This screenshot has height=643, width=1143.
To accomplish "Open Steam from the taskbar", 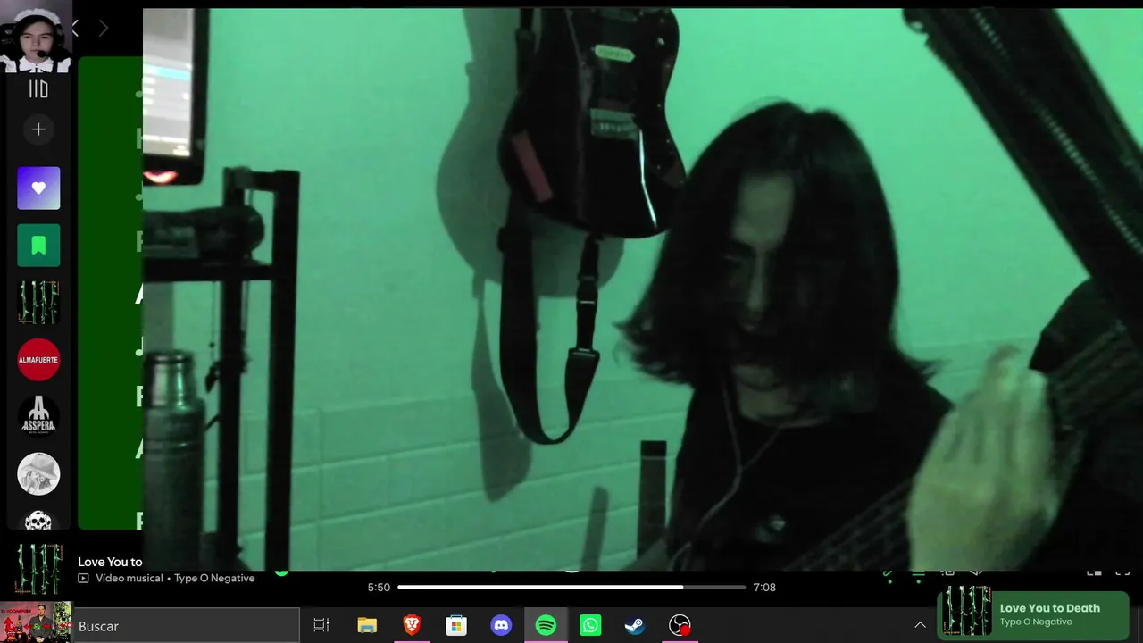I will (635, 626).
